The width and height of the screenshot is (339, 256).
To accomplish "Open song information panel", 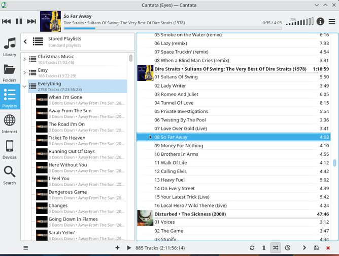I will 320,21.
